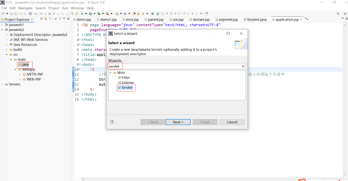The image size is (348, 181).
Task: Expand the META-INF folder node
Action: coord(20,74)
